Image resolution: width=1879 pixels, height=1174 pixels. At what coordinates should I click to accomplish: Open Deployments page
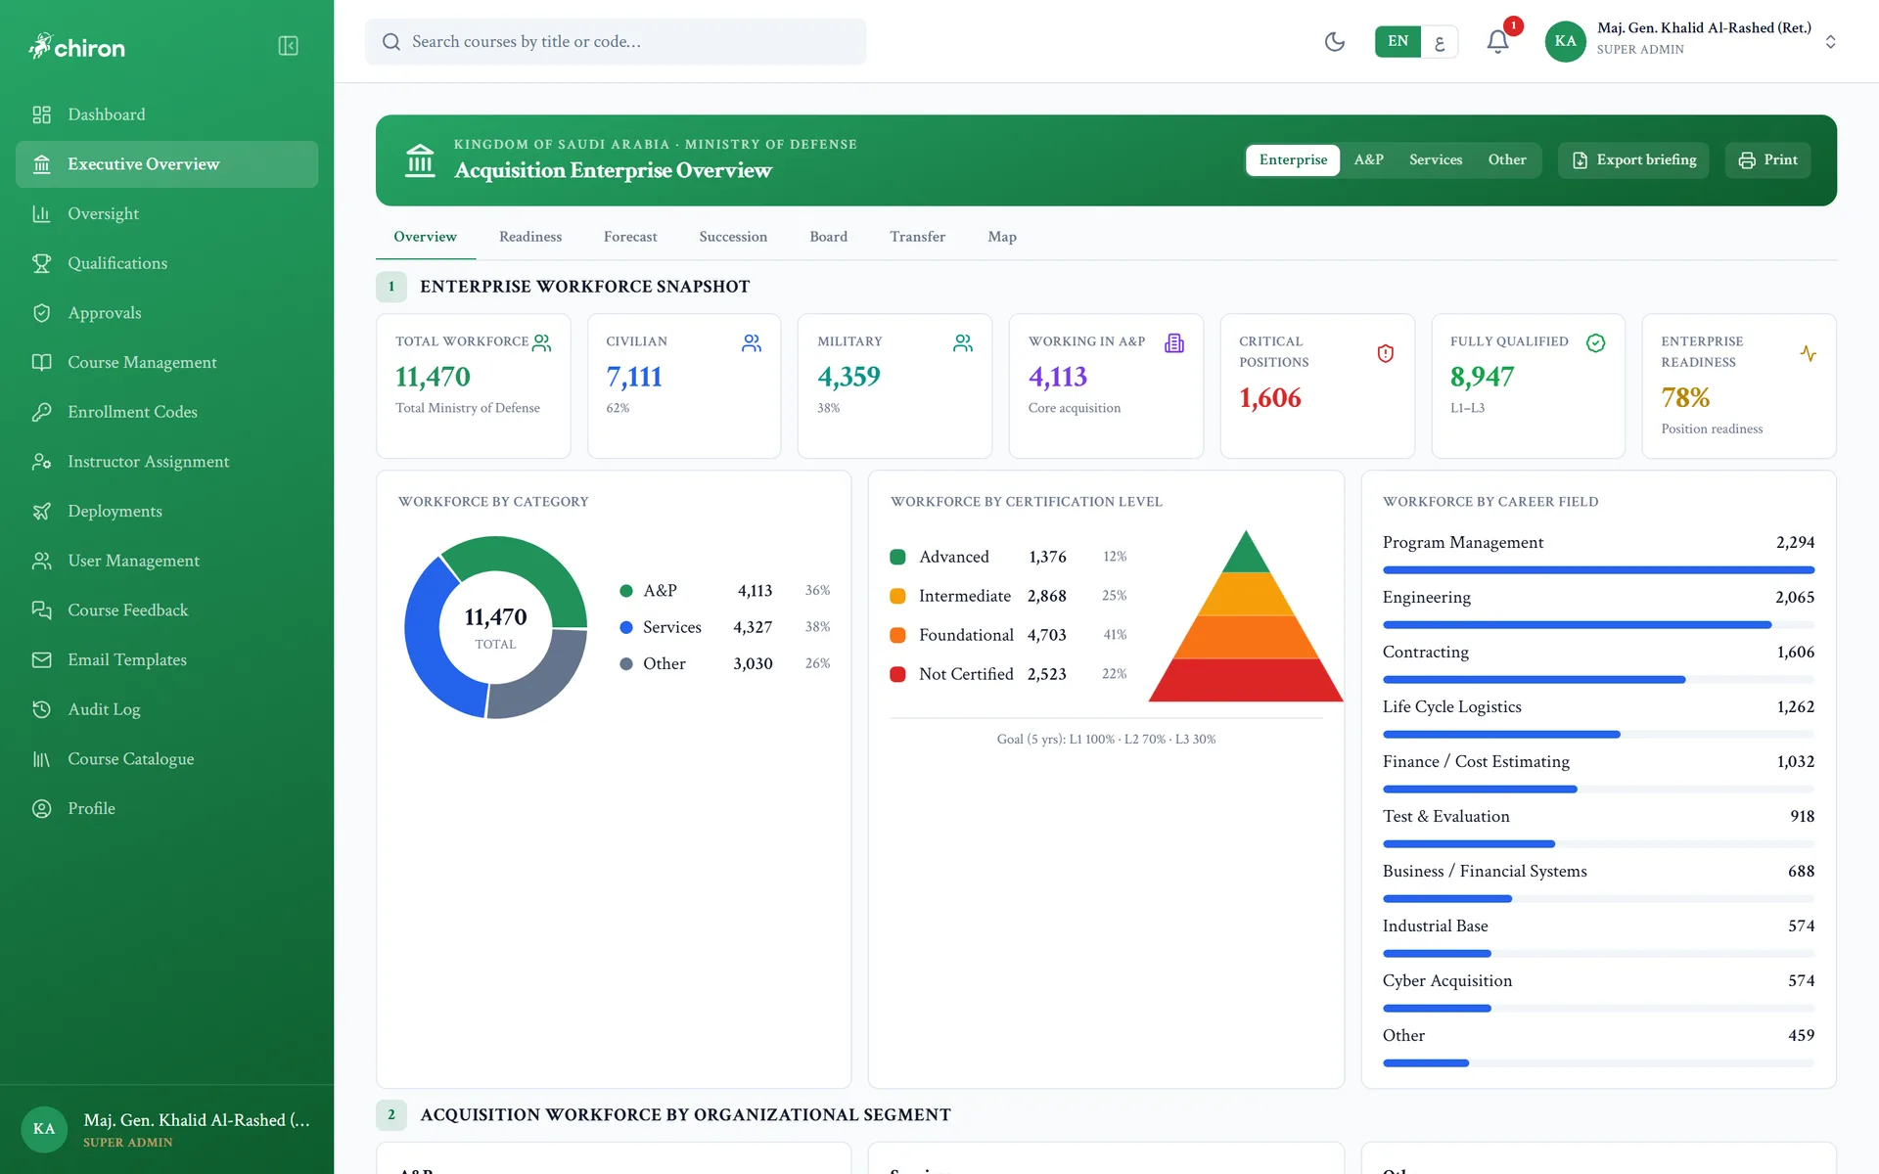[x=166, y=511]
